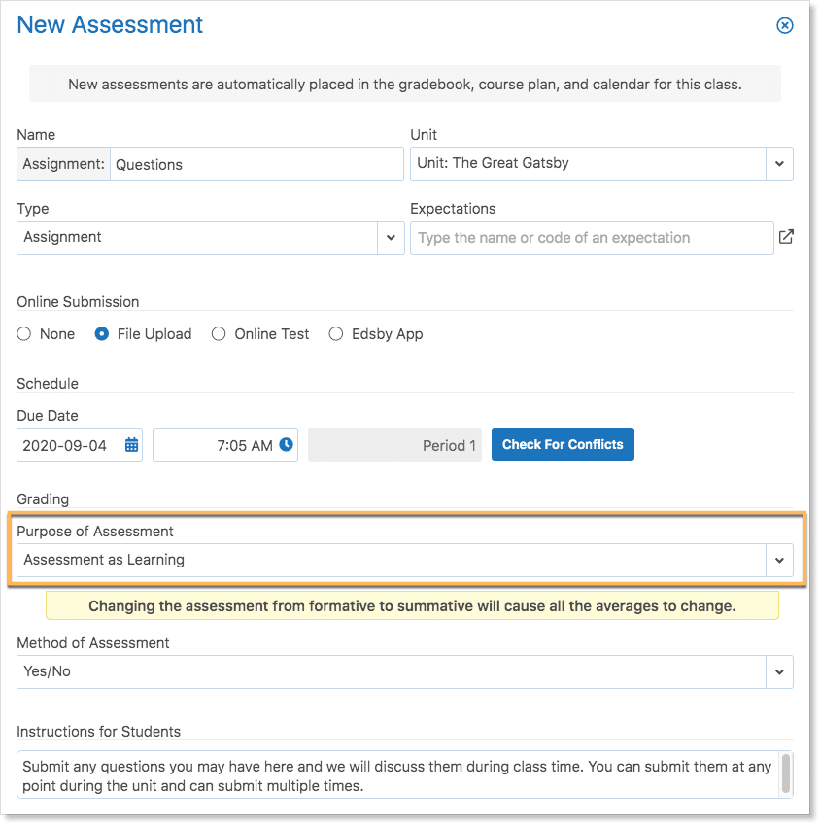Screen dimensions: 820x825
Task: Click the calendar icon in Due Date
Action: point(132,445)
